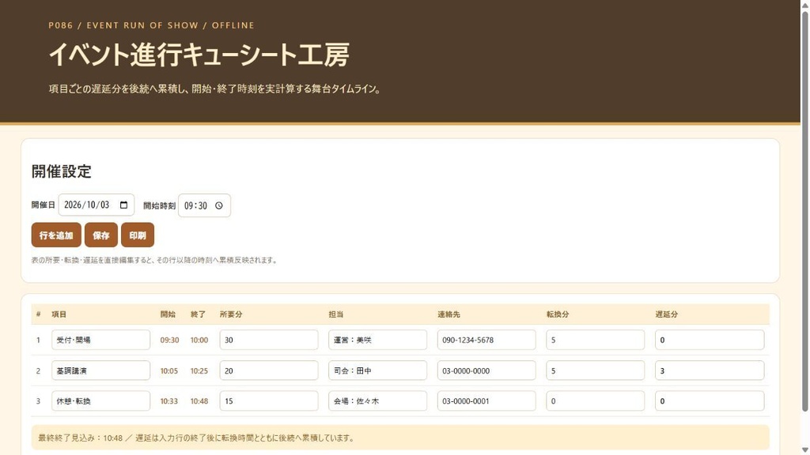This screenshot has width=810, height=455.
Task: Click start time 10:33 in row 3
Action: 169,400
